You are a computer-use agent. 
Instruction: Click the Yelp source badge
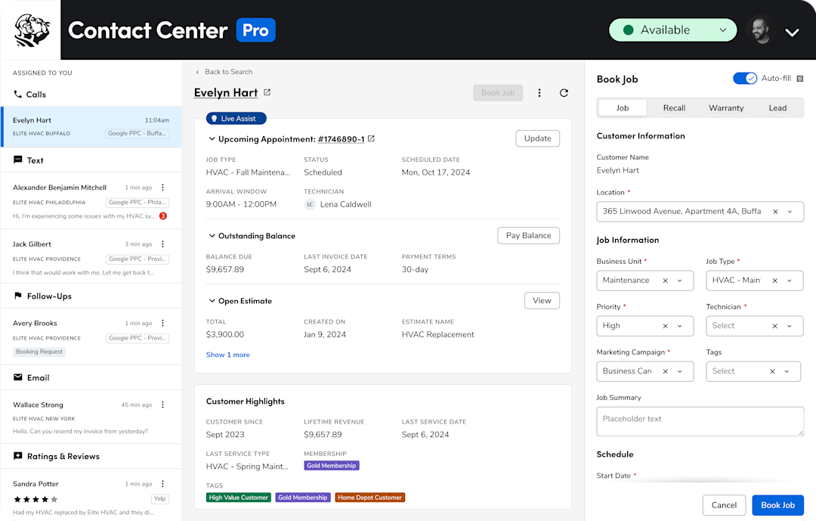(159, 498)
